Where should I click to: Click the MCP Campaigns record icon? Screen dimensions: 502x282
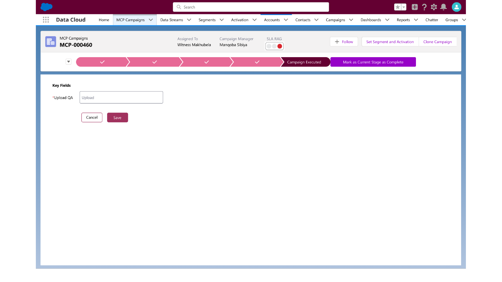tap(51, 42)
